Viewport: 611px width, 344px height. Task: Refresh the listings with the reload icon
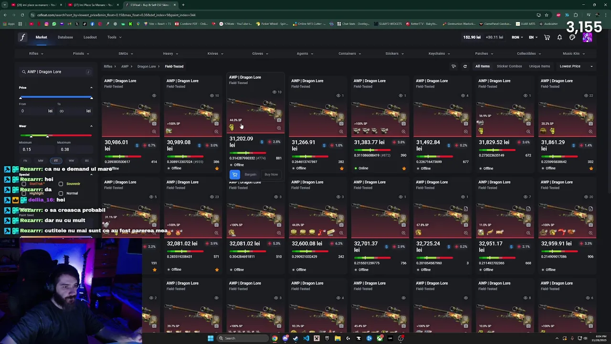click(465, 66)
